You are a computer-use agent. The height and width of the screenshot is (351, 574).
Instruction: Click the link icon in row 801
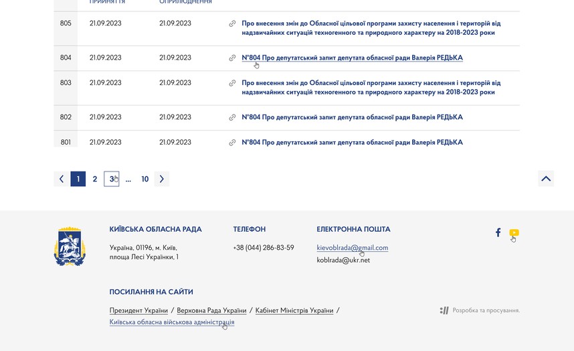coord(232,143)
